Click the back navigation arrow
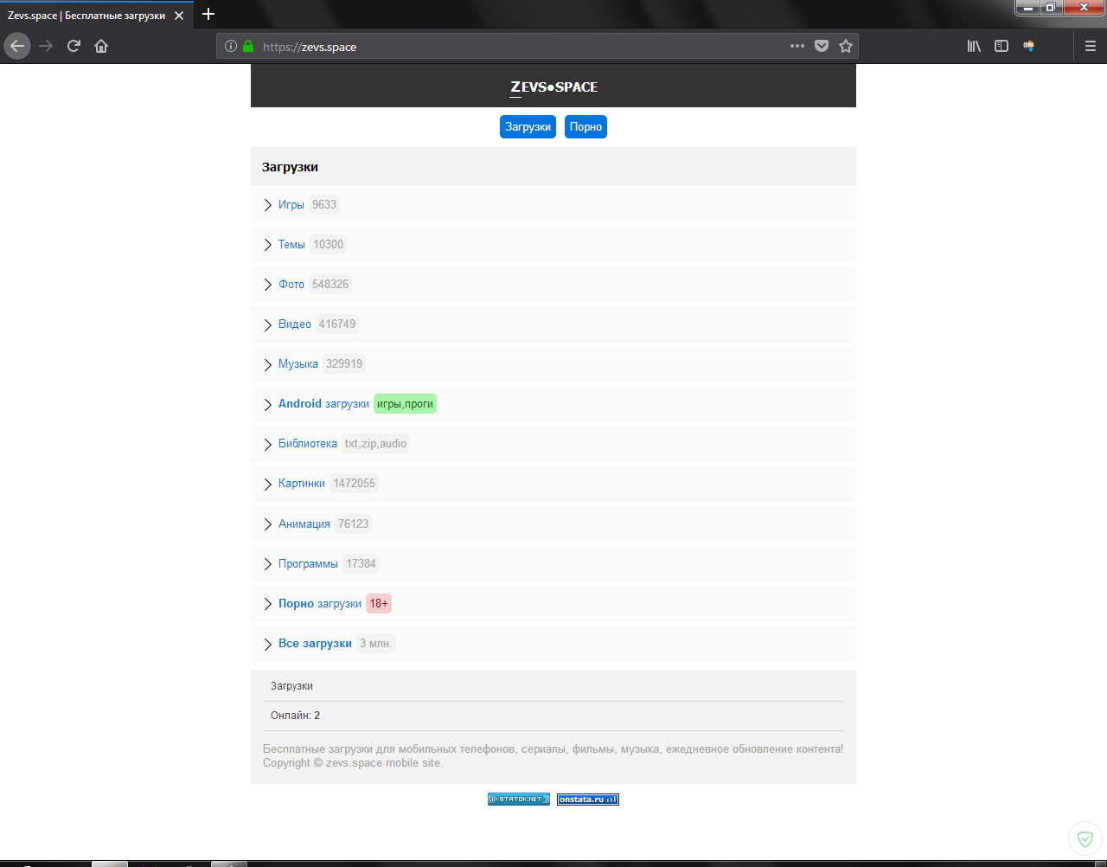The width and height of the screenshot is (1107, 867). (17, 46)
